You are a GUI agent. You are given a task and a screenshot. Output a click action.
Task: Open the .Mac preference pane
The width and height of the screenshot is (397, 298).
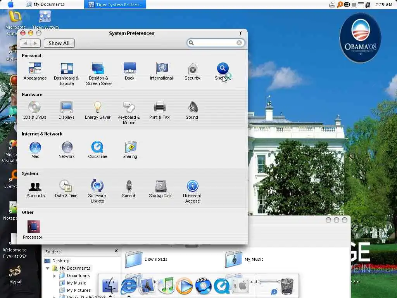pyautogui.click(x=35, y=150)
